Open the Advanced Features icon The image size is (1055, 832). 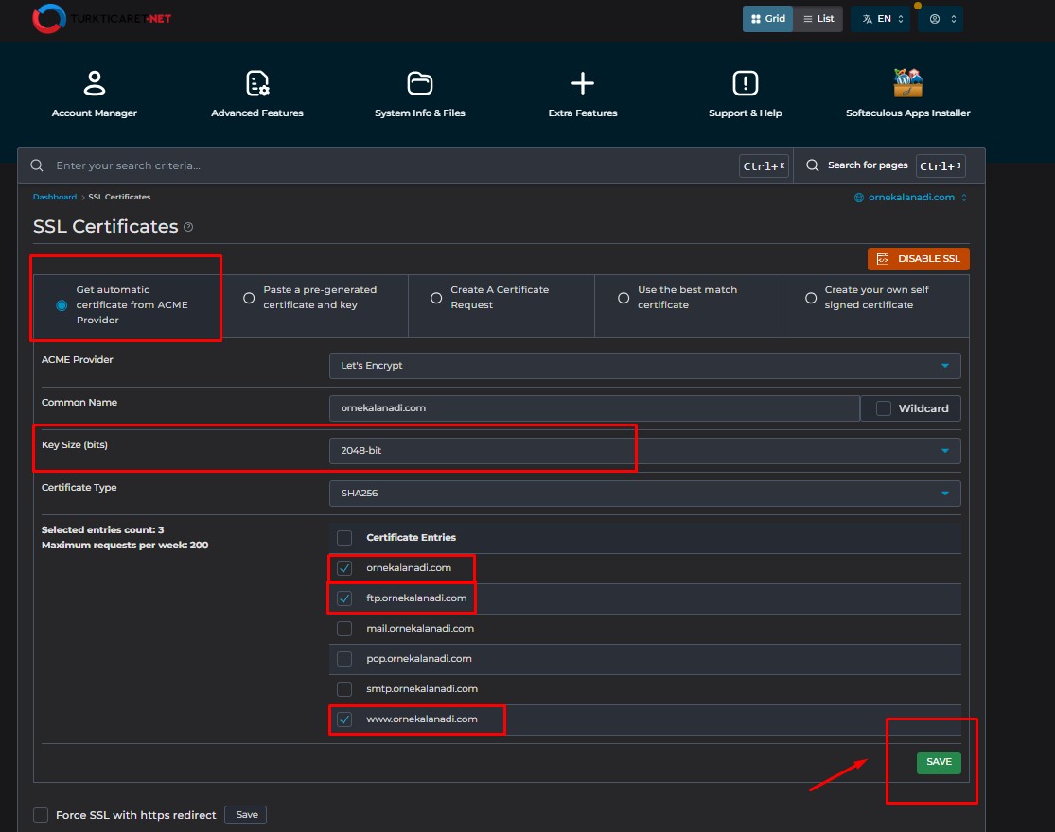pyautogui.click(x=257, y=84)
